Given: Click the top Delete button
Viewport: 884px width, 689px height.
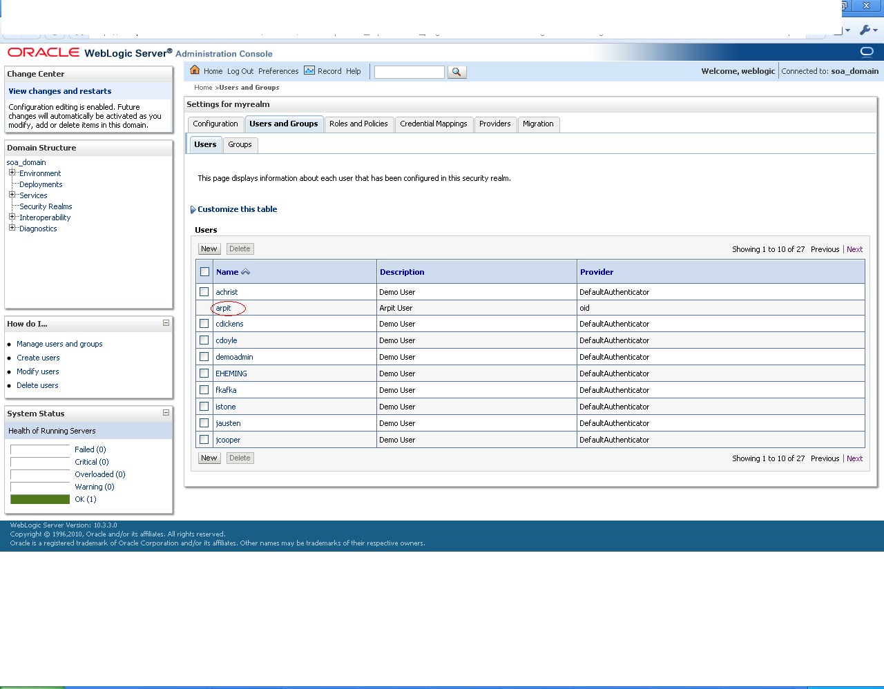Looking at the screenshot, I should [x=240, y=249].
